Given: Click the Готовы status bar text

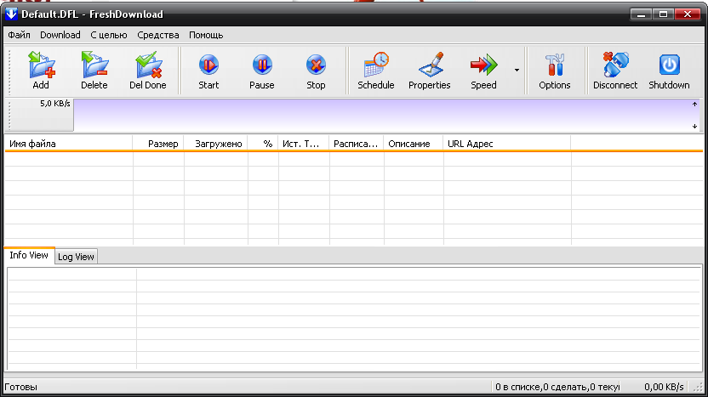Looking at the screenshot, I should (x=20, y=387).
